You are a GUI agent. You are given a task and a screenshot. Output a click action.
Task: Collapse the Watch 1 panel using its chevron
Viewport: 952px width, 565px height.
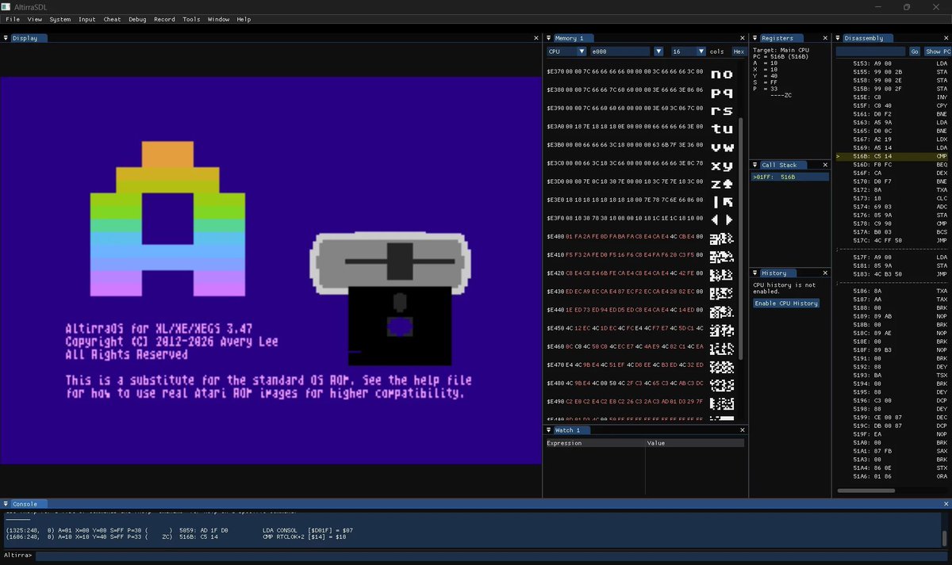pos(549,430)
